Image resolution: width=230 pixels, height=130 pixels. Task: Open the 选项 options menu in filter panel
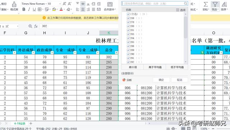181,10
